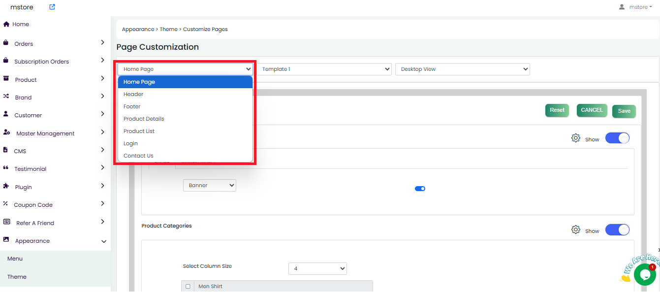Open settings gear for Product Categories section
The height and width of the screenshot is (295, 660).
pyautogui.click(x=575, y=230)
